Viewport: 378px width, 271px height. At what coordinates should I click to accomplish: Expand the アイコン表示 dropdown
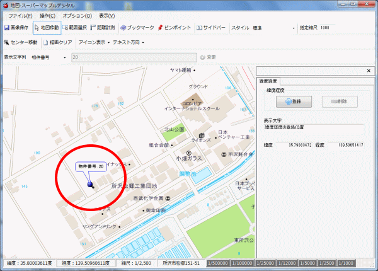click(x=93, y=42)
